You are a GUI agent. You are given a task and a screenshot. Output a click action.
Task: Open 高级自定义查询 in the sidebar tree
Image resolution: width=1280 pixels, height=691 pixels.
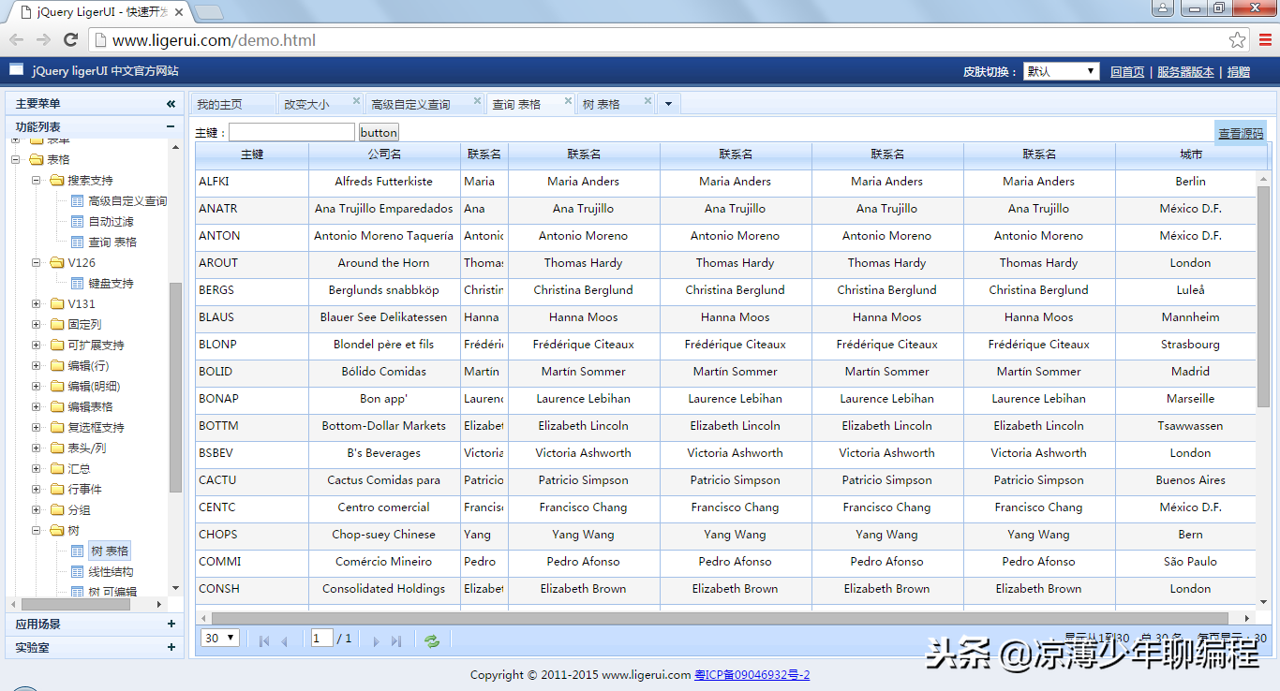point(127,201)
